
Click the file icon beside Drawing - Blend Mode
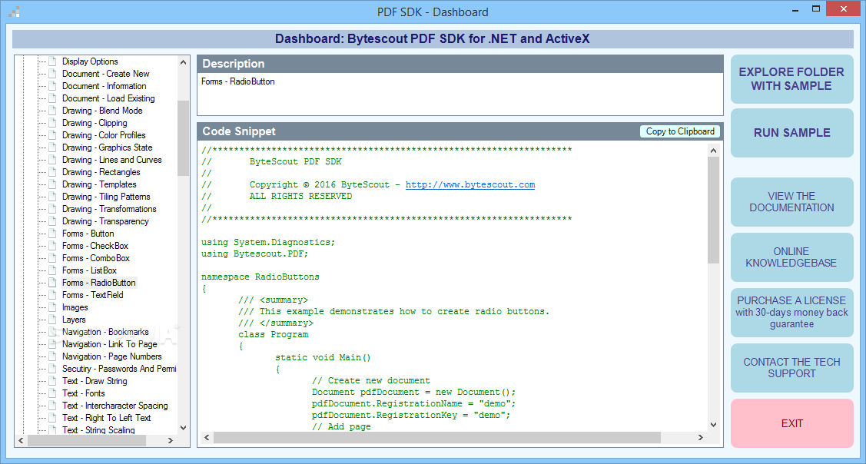pyautogui.click(x=52, y=111)
